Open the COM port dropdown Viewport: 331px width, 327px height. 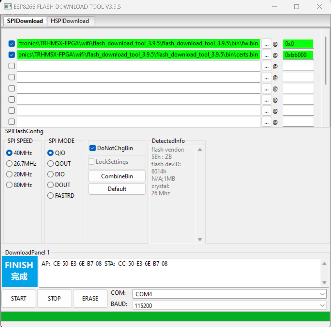[x=229, y=294]
